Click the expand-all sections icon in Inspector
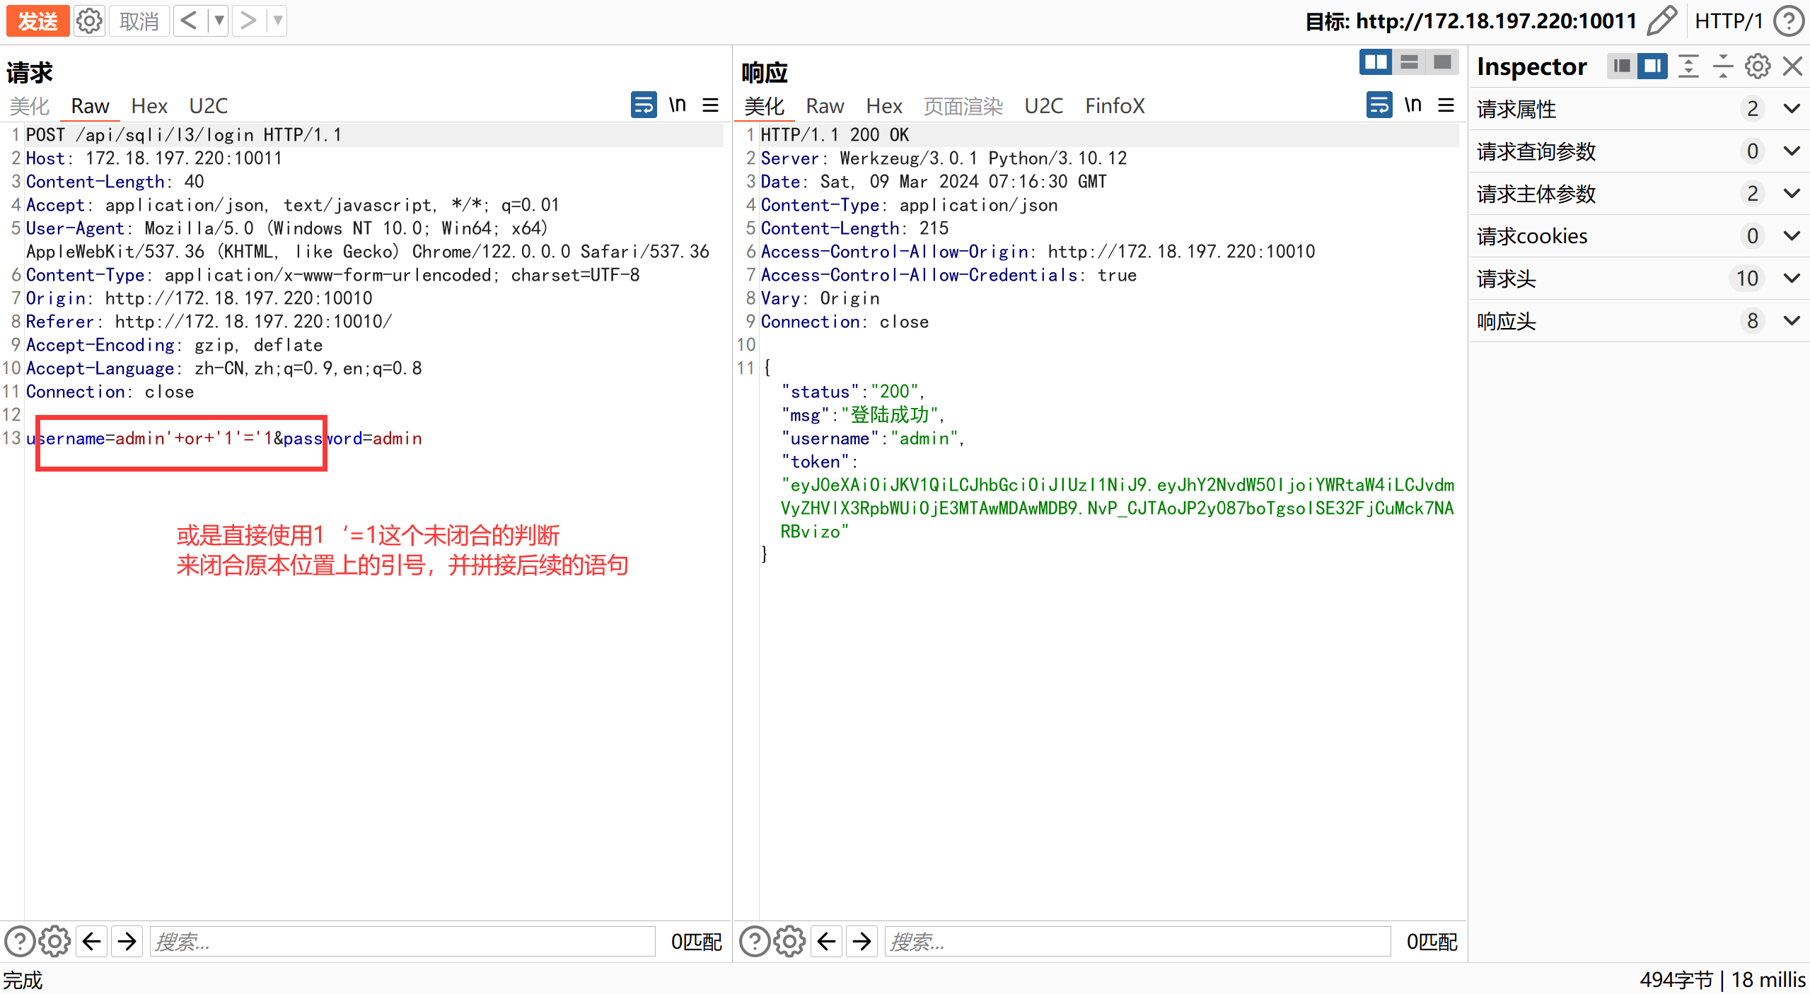Image resolution: width=1810 pixels, height=994 pixels. (x=1689, y=66)
